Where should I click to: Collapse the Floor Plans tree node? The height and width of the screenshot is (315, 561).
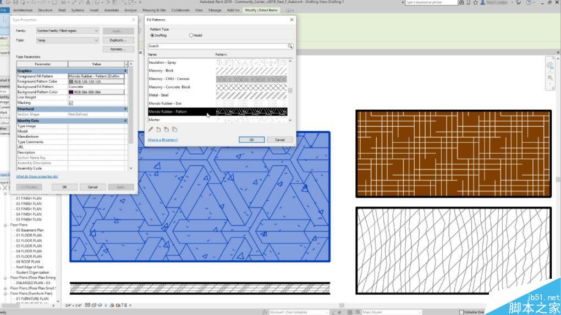5,225
